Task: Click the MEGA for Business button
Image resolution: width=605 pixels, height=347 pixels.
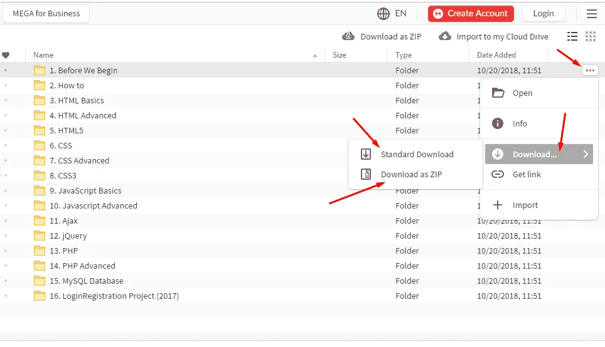Action: tap(46, 14)
